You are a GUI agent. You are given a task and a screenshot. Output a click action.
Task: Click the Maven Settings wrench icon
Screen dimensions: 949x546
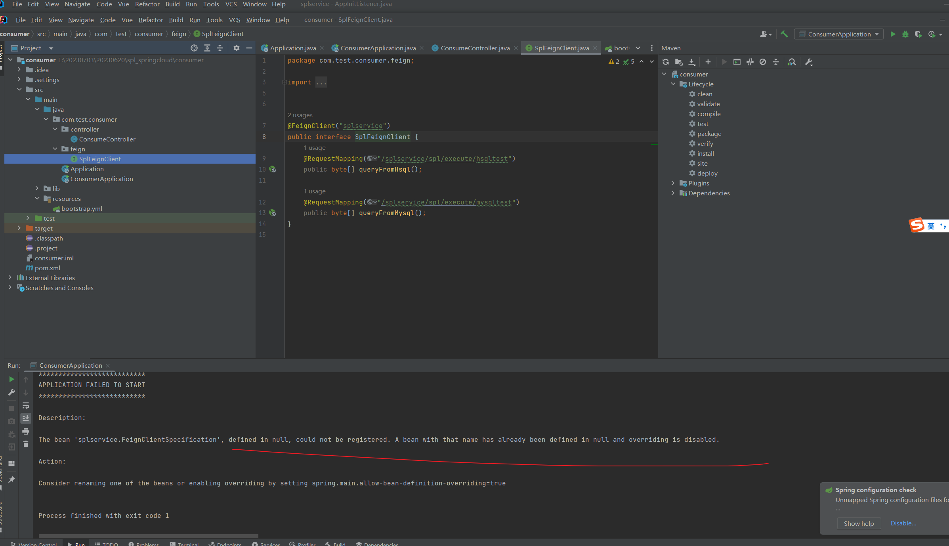coord(809,62)
